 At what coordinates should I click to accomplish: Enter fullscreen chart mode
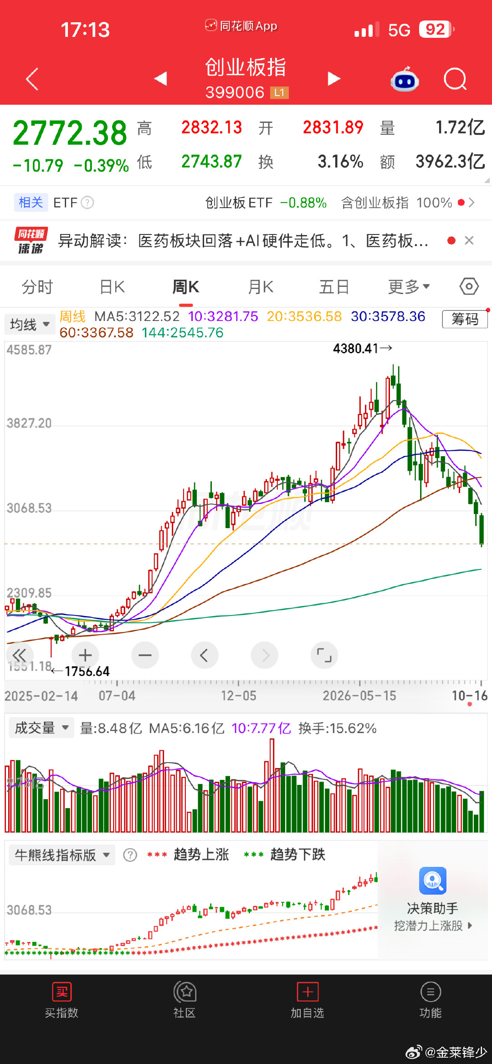coord(324,656)
